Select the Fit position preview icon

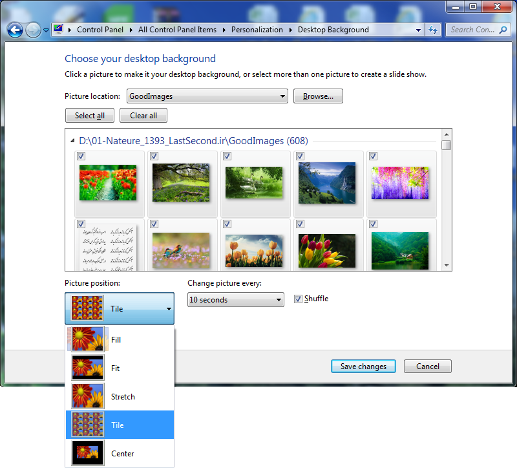pos(88,368)
